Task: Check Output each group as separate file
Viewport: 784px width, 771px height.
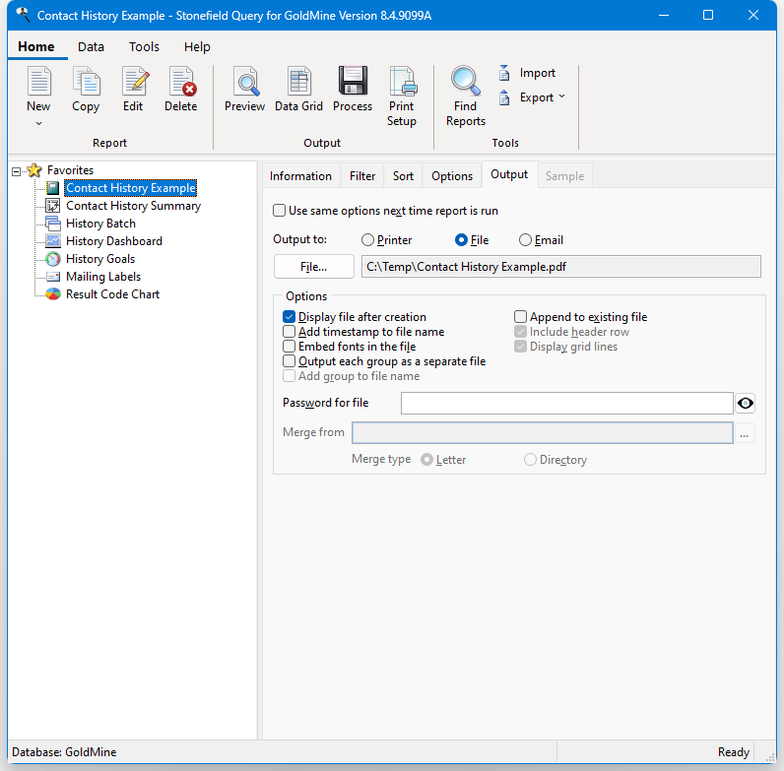Action: [x=289, y=361]
